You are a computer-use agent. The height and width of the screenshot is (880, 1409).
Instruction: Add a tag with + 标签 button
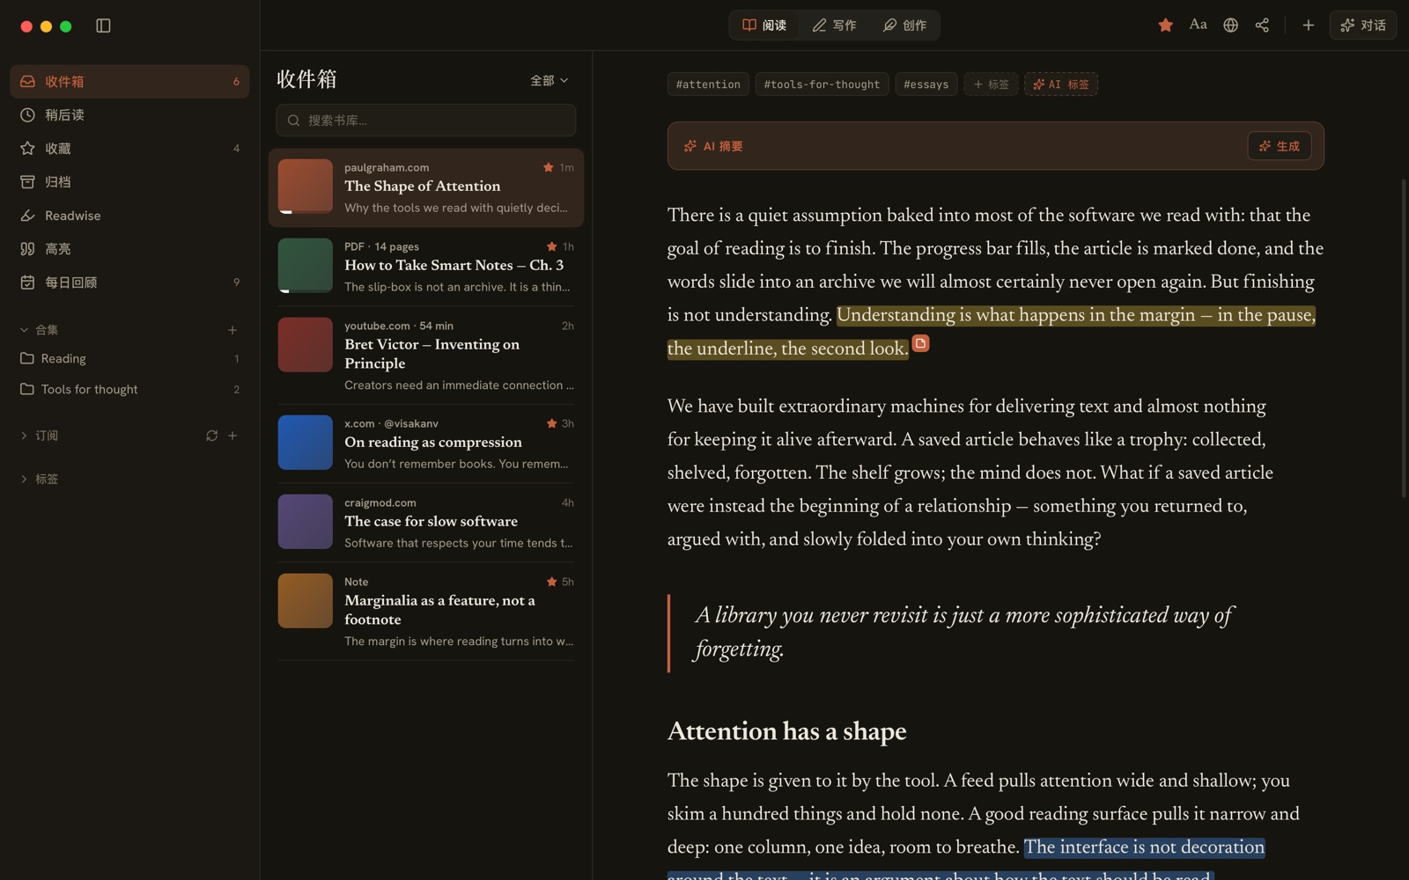coord(991,84)
